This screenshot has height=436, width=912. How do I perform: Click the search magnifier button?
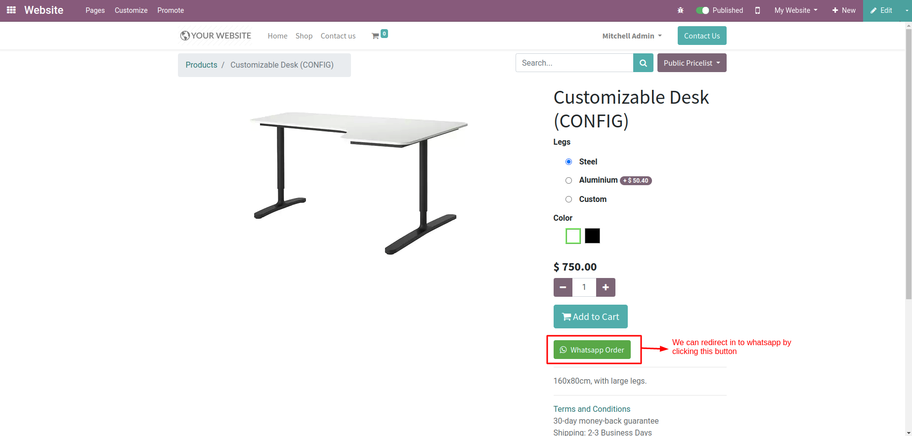pos(643,63)
